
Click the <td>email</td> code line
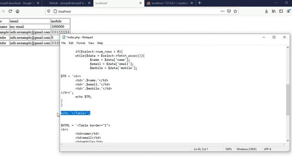pyautogui.click(x=88, y=138)
